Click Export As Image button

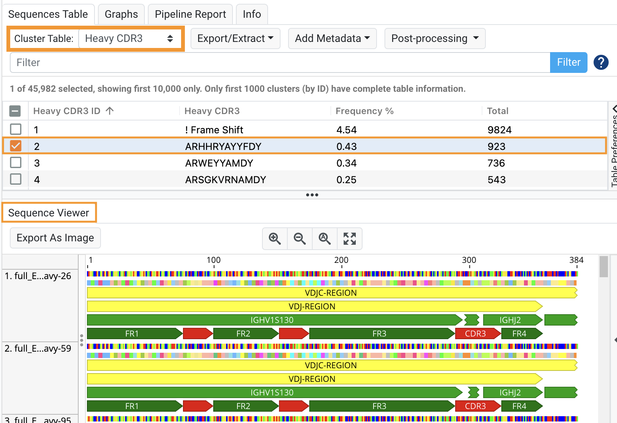(x=55, y=238)
